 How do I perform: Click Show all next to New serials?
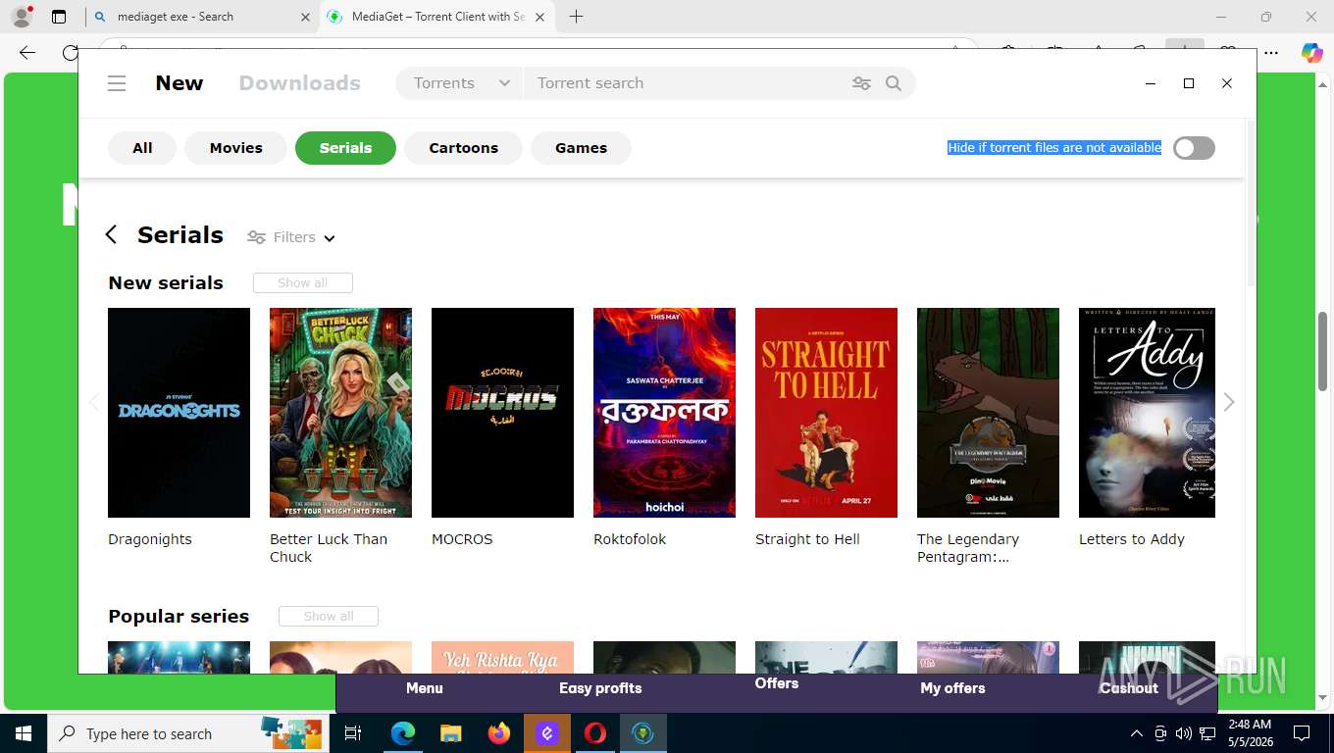pos(302,282)
